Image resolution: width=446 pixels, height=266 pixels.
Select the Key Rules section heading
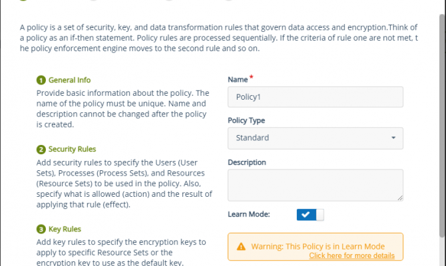coord(65,229)
